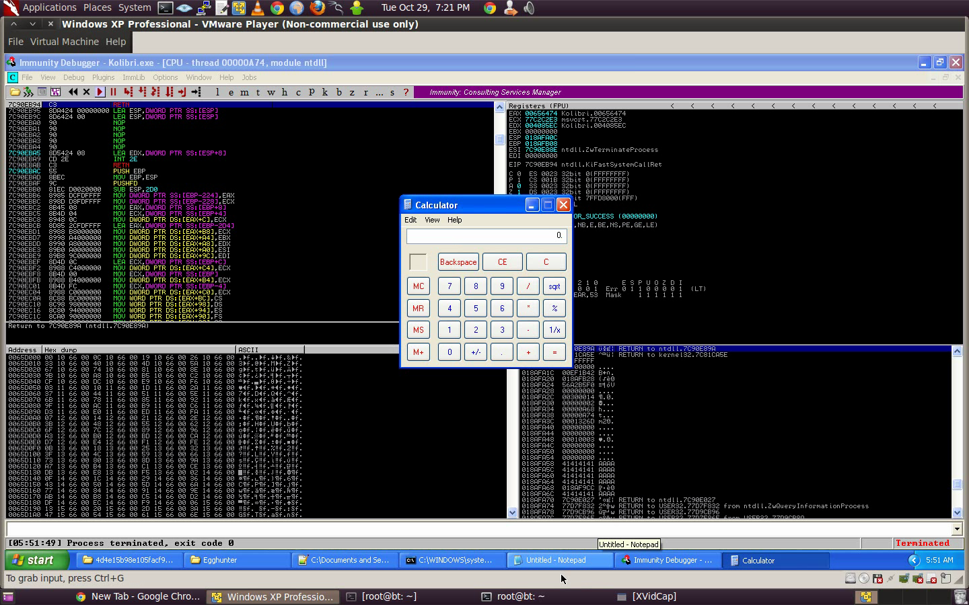This screenshot has height=605, width=969.
Task: Click the sqrt button in Calculator
Action: (x=554, y=286)
